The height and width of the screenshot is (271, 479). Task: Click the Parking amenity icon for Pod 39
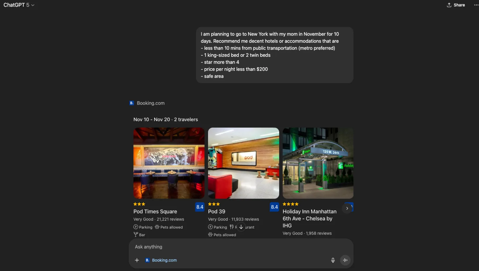point(210,227)
